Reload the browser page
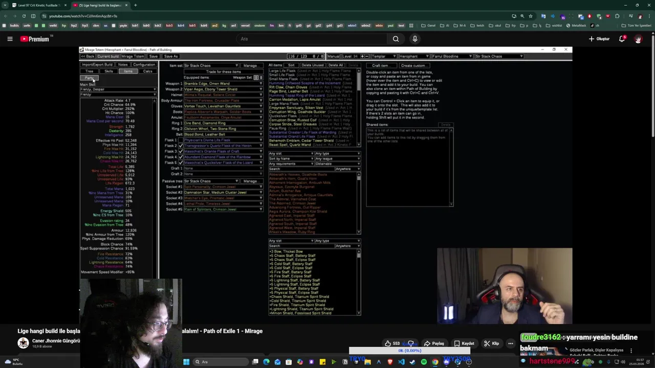The width and height of the screenshot is (655, 368). pos(24,16)
